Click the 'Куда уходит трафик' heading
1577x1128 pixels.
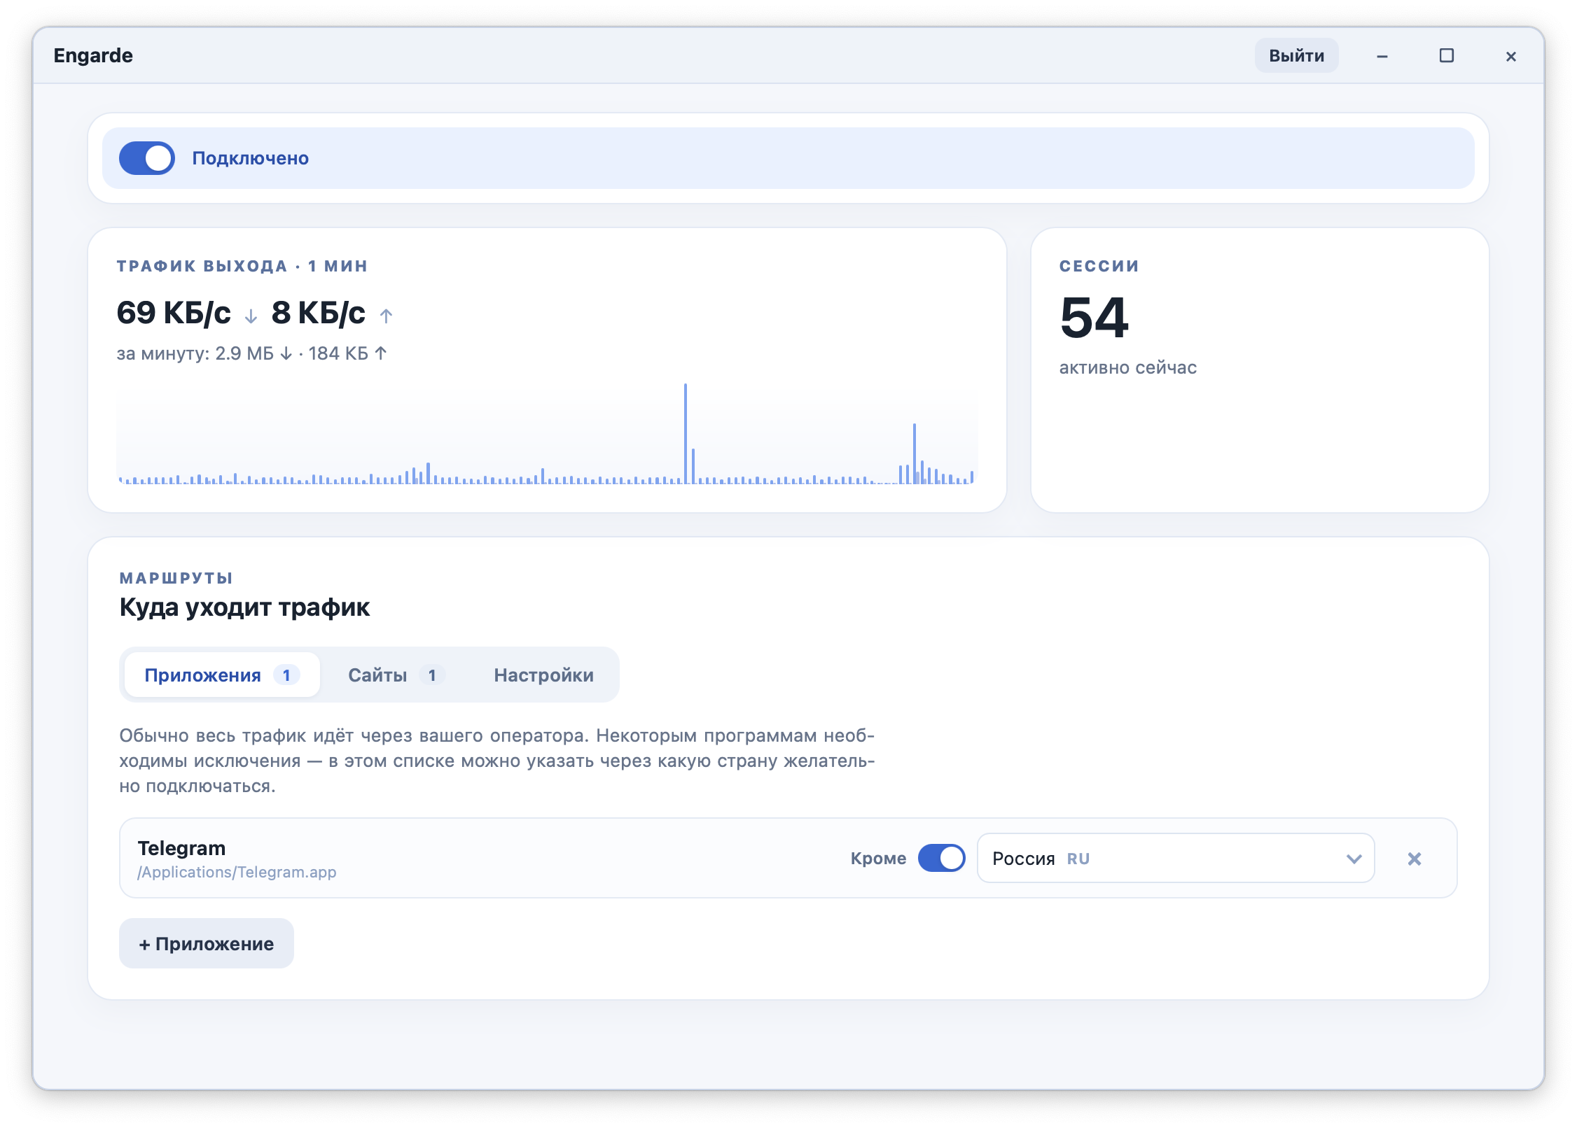244,607
